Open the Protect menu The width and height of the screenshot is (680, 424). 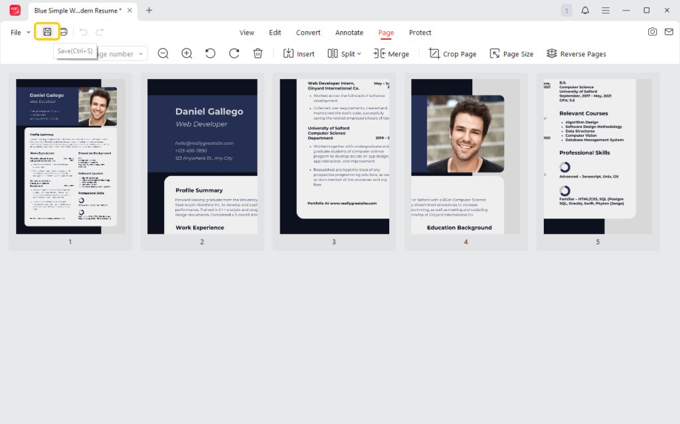[420, 32]
